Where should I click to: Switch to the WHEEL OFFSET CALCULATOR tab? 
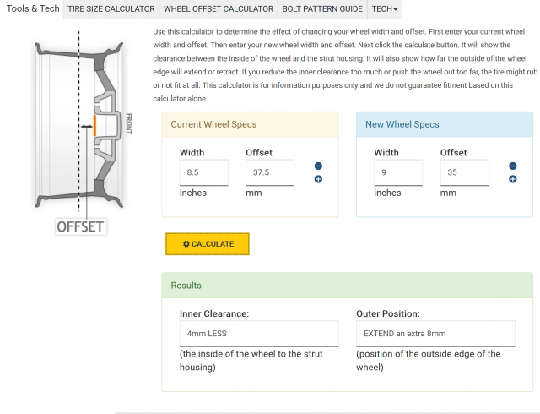pos(219,9)
